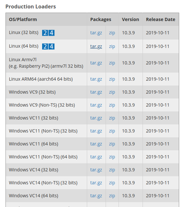The height and width of the screenshot is (207, 185).
Task: Download zip for Linux (32 bits)
Action: click(112, 33)
